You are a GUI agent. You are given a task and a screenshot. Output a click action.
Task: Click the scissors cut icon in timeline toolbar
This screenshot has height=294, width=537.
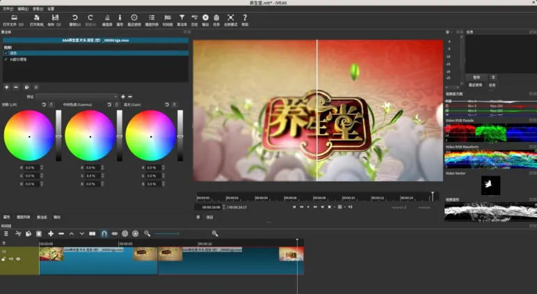click(x=18, y=233)
